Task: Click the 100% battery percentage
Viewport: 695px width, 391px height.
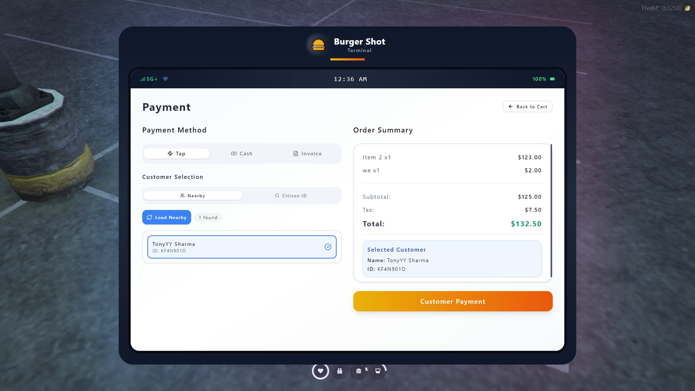Action: (539, 79)
